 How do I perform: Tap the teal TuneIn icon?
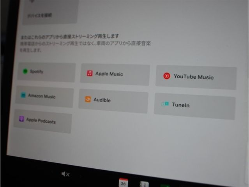tap(165, 104)
